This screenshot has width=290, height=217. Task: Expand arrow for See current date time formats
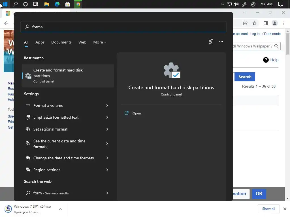[x=107, y=144]
